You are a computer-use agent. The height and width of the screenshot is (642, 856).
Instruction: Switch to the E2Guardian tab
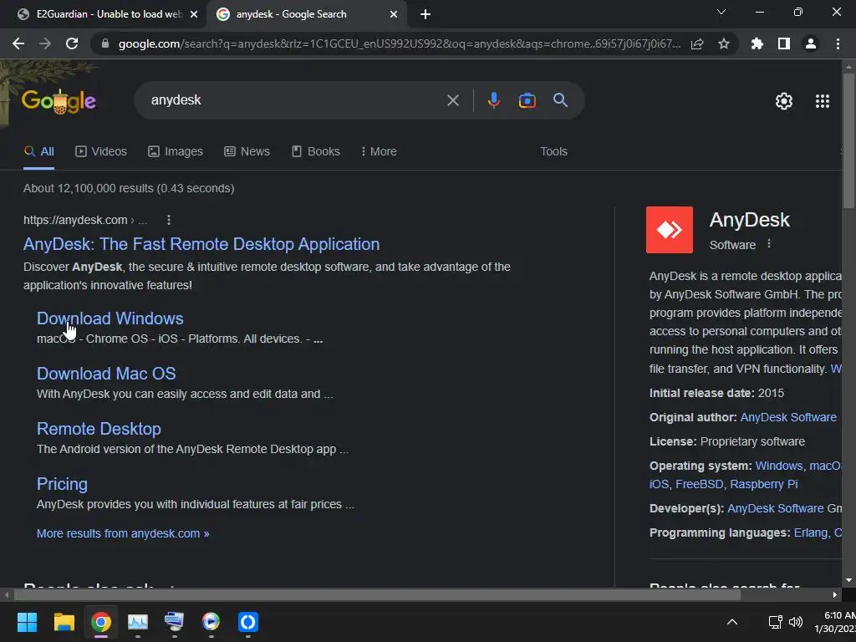(108, 14)
